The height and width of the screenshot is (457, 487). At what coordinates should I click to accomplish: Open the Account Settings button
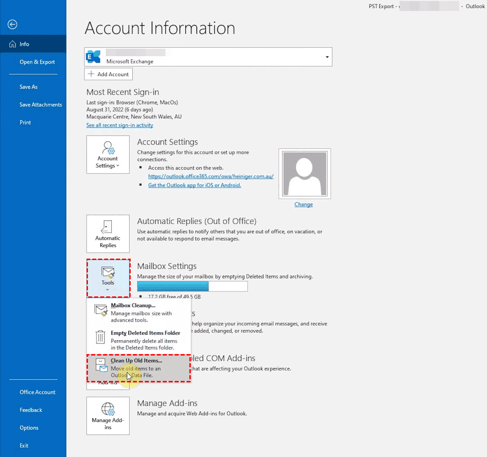pyautogui.click(x=108, y=155)
